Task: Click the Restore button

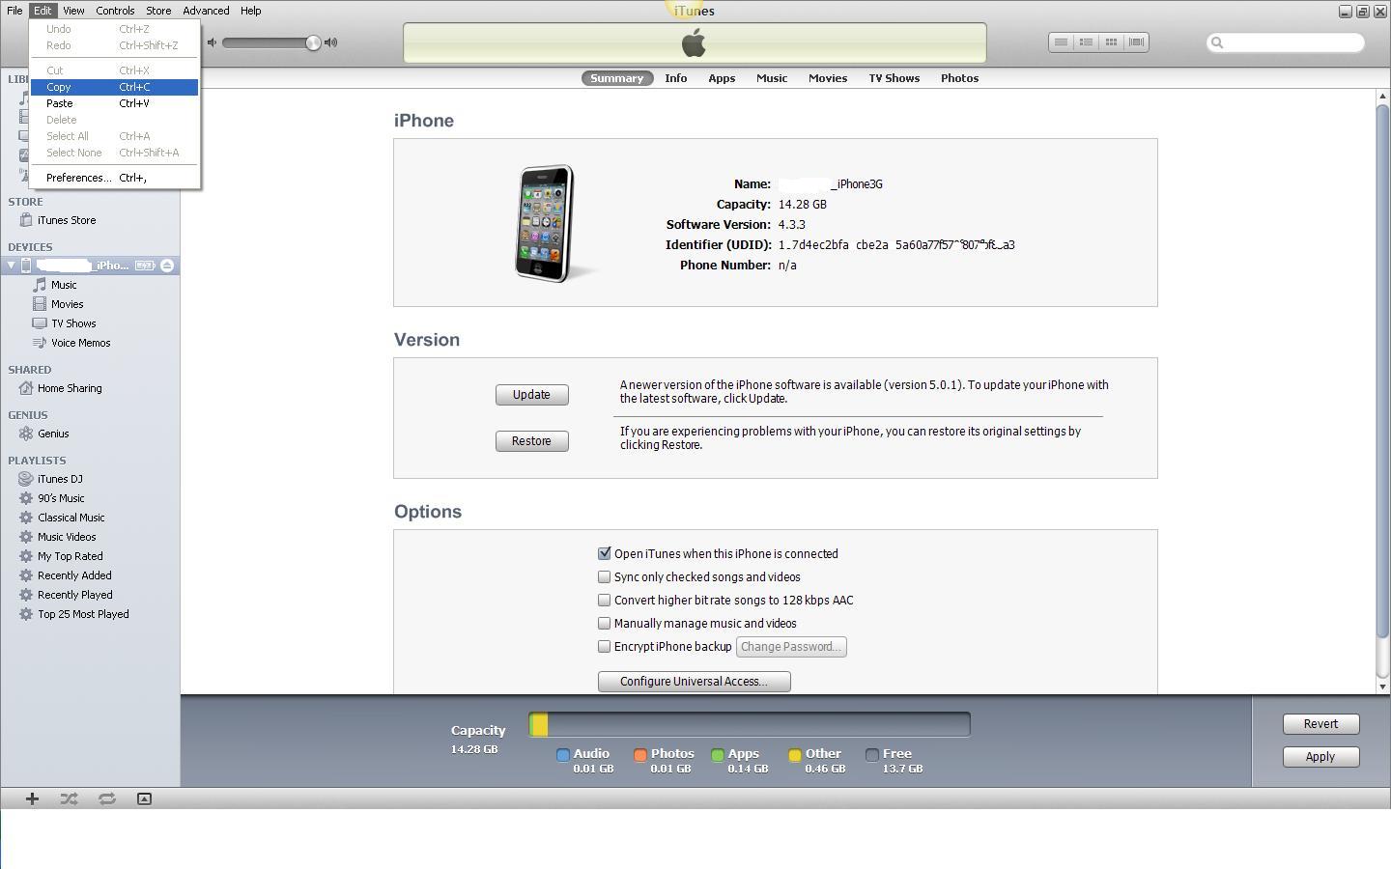Action: (x=531, y=441)
